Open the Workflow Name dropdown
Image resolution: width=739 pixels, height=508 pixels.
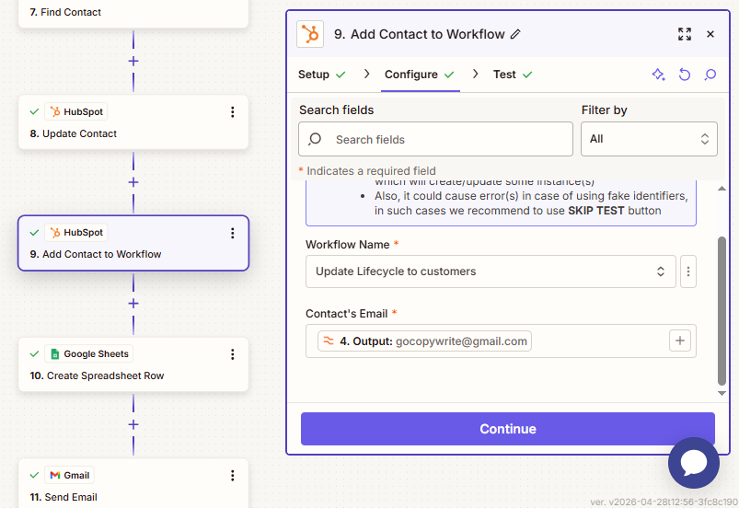pos(491,271)
